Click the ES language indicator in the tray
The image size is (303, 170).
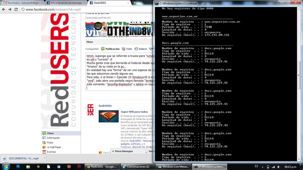256,166
